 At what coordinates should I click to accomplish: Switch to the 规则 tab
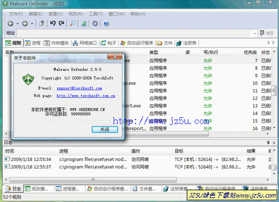coord(13,43)
